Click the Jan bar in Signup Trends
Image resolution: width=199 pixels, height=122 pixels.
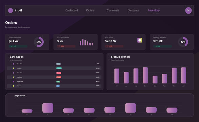(184, 76)
